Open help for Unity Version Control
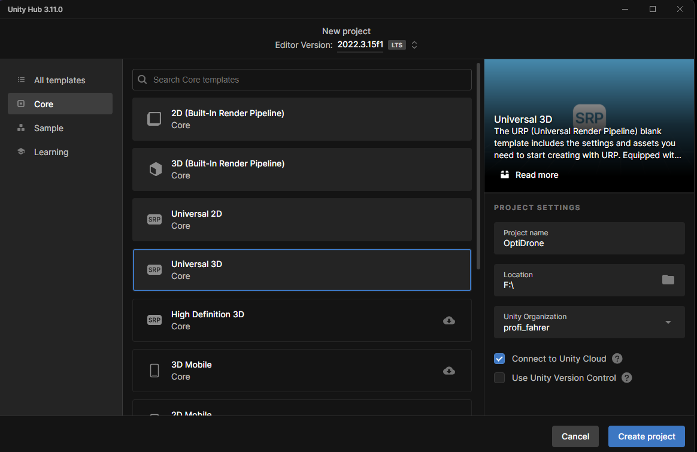This screenshot has height=452, width=697. [x=627, y=378]
